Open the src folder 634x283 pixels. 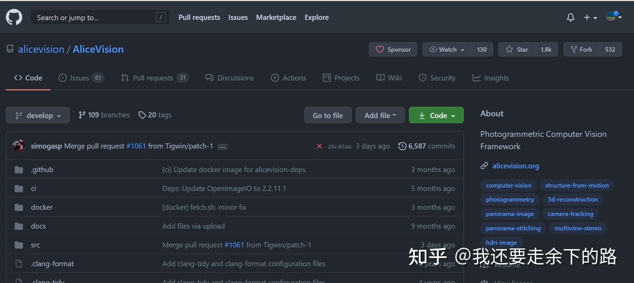(35, 245)
